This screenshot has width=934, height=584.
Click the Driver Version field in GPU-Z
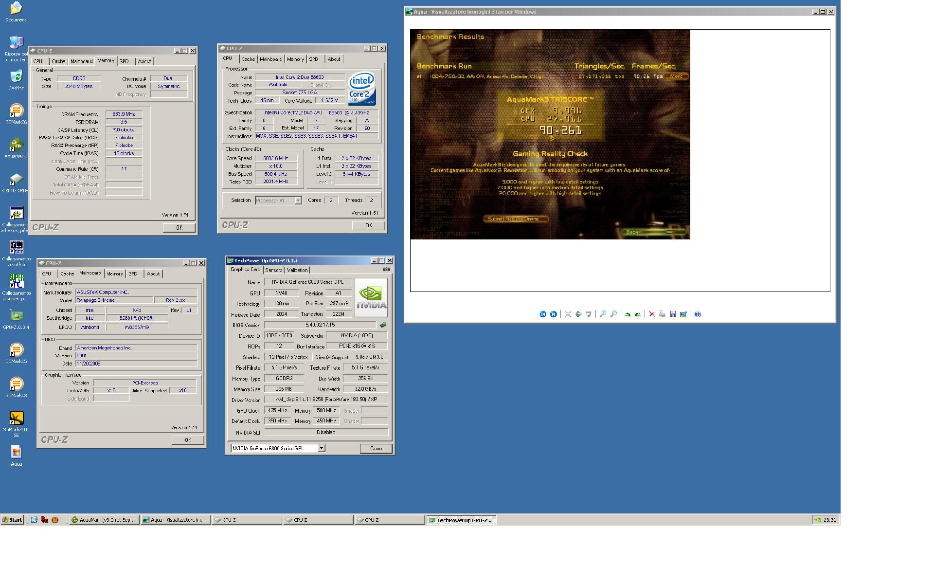325,400
